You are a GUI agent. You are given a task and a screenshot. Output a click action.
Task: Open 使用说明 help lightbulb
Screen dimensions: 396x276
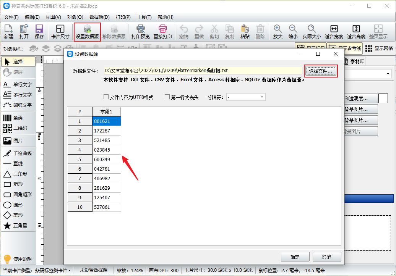[x=18, y=259]
